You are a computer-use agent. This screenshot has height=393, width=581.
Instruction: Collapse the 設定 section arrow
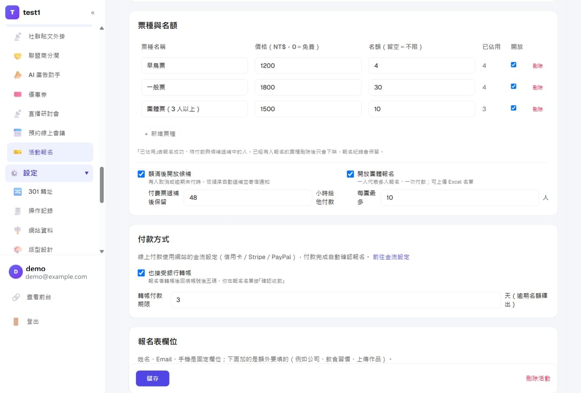point(87,173)
